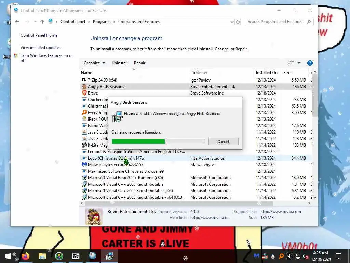Click the horizontal scrollbar thumb

(179, 203)
